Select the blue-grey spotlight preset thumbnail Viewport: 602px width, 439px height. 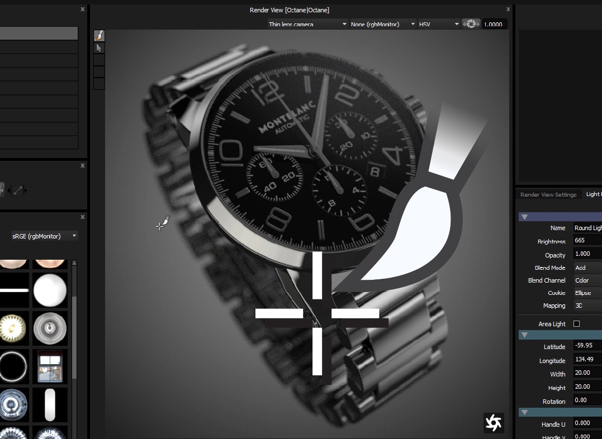[x=14, y=404]
